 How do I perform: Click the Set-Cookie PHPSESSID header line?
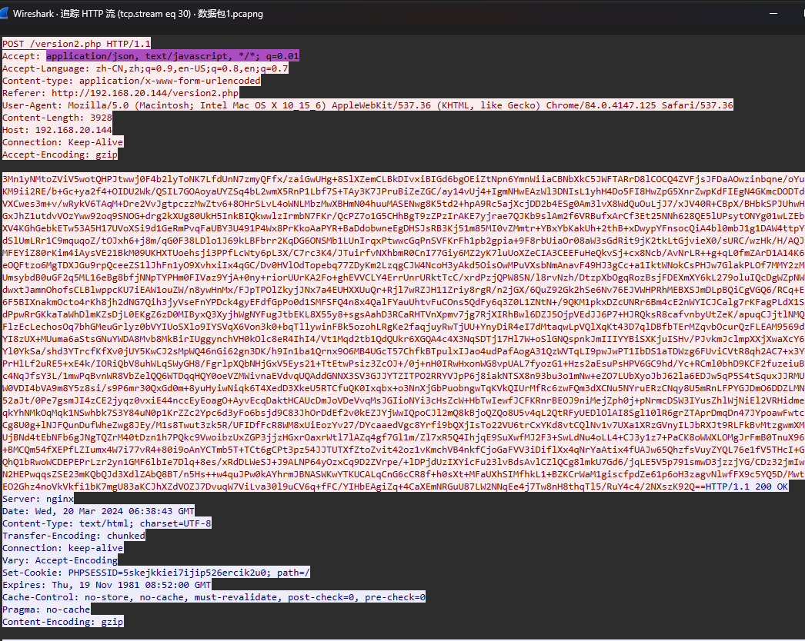[x=156, y=572]
